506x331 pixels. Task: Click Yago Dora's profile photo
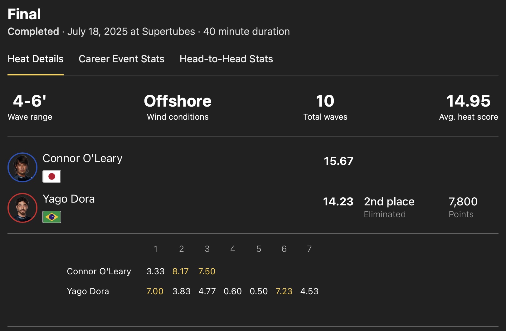coord(22,208)
